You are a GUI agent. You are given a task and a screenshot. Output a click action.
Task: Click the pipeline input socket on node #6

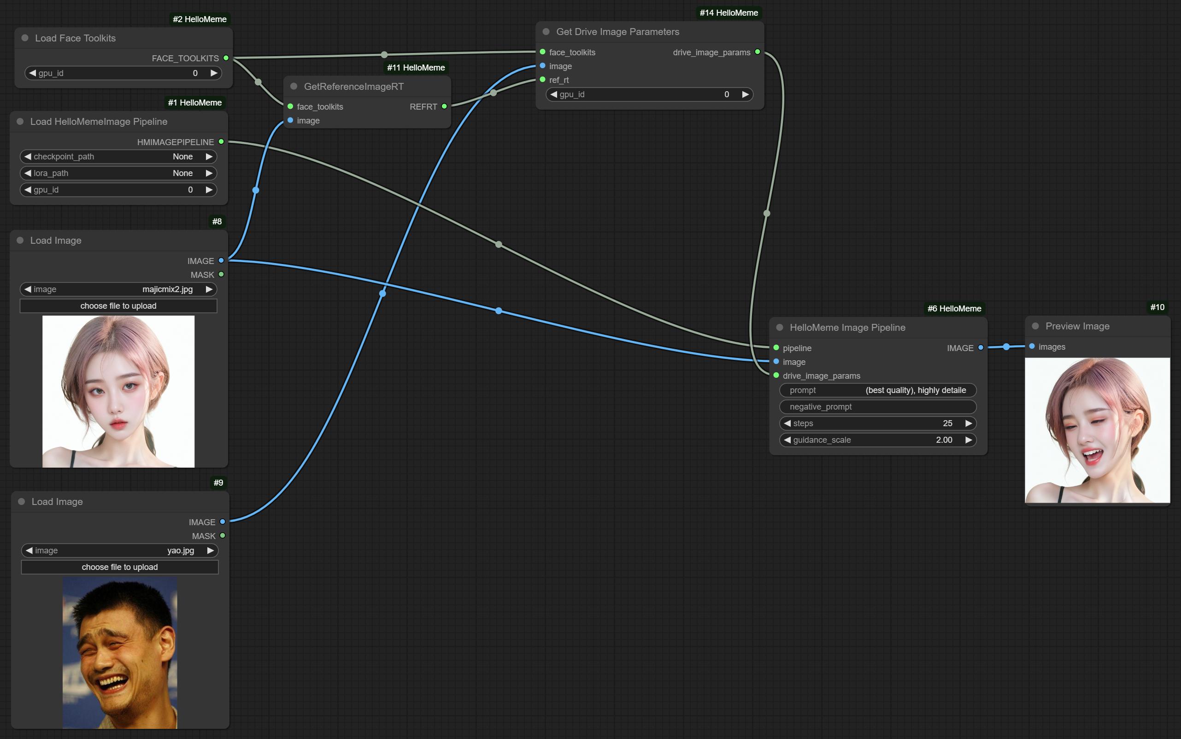pyautogui.click(x=776, y=348)
